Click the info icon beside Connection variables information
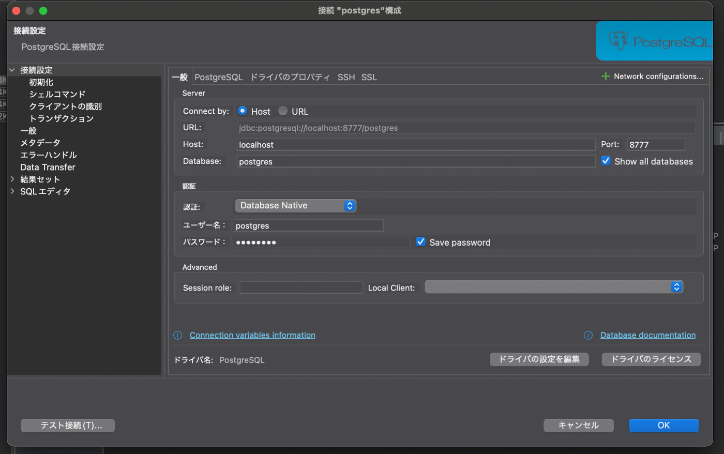 pos(178,336)
